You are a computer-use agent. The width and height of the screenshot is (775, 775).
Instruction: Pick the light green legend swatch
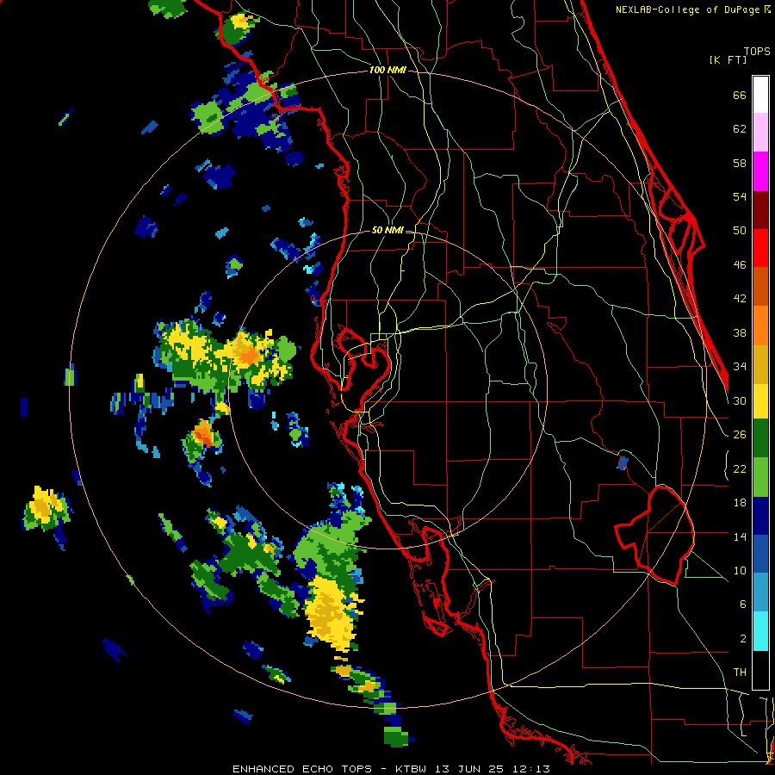(760, 477)
